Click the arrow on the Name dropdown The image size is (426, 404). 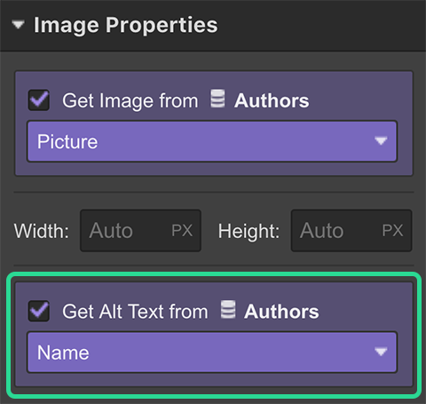coord(381,352)
